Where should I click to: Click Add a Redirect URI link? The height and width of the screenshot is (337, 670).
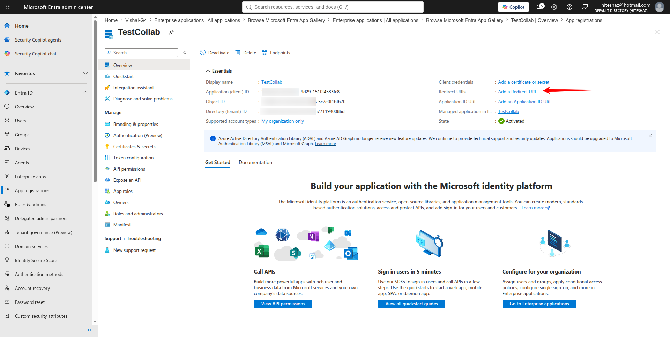click(x=517, y=92)
